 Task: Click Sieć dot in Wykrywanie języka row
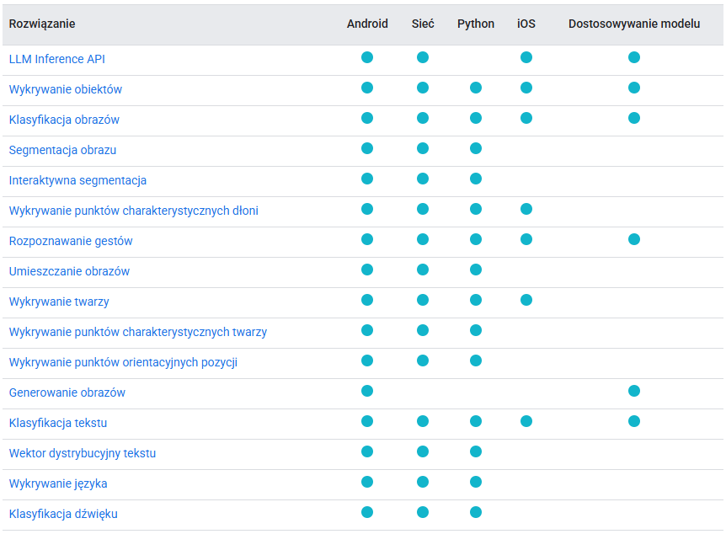tap(423, 482)
